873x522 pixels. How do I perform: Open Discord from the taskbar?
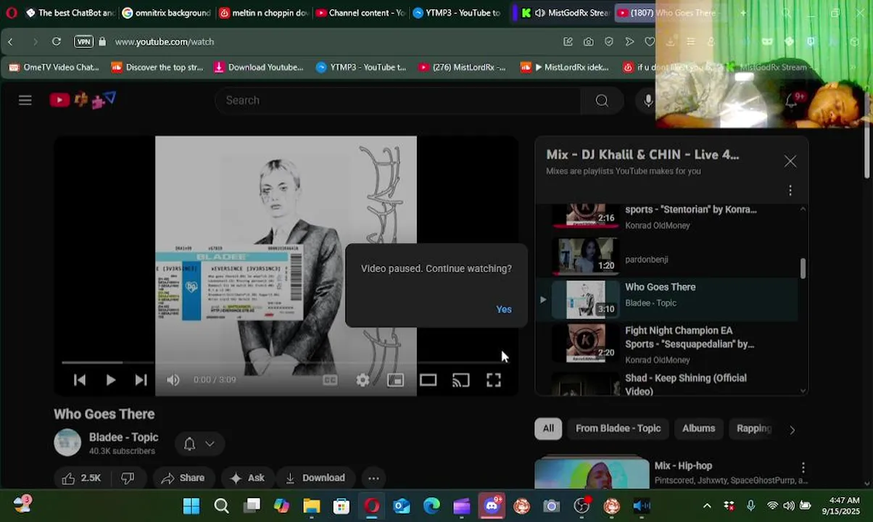pos(492,506)
